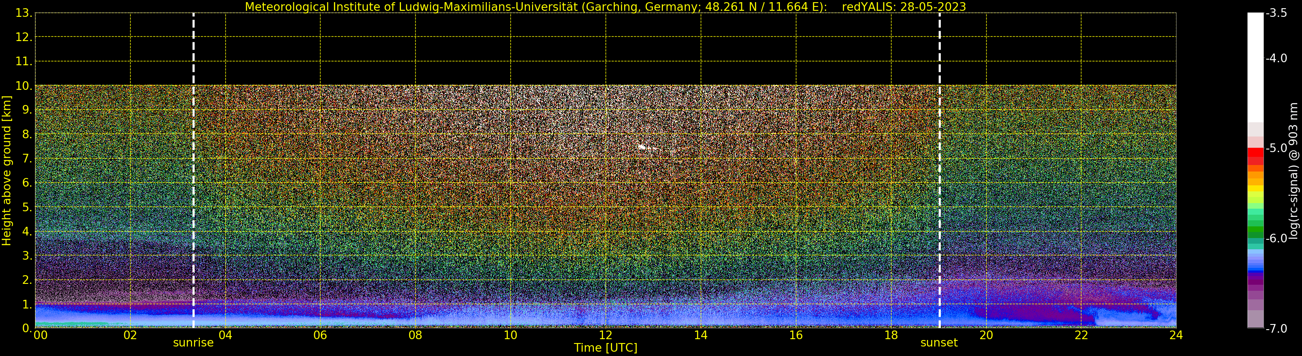The width and height of the screenshot is (1302, 356).
Task: Click the bright white cloud echo near 7.5 km
Action: [642, 147]
